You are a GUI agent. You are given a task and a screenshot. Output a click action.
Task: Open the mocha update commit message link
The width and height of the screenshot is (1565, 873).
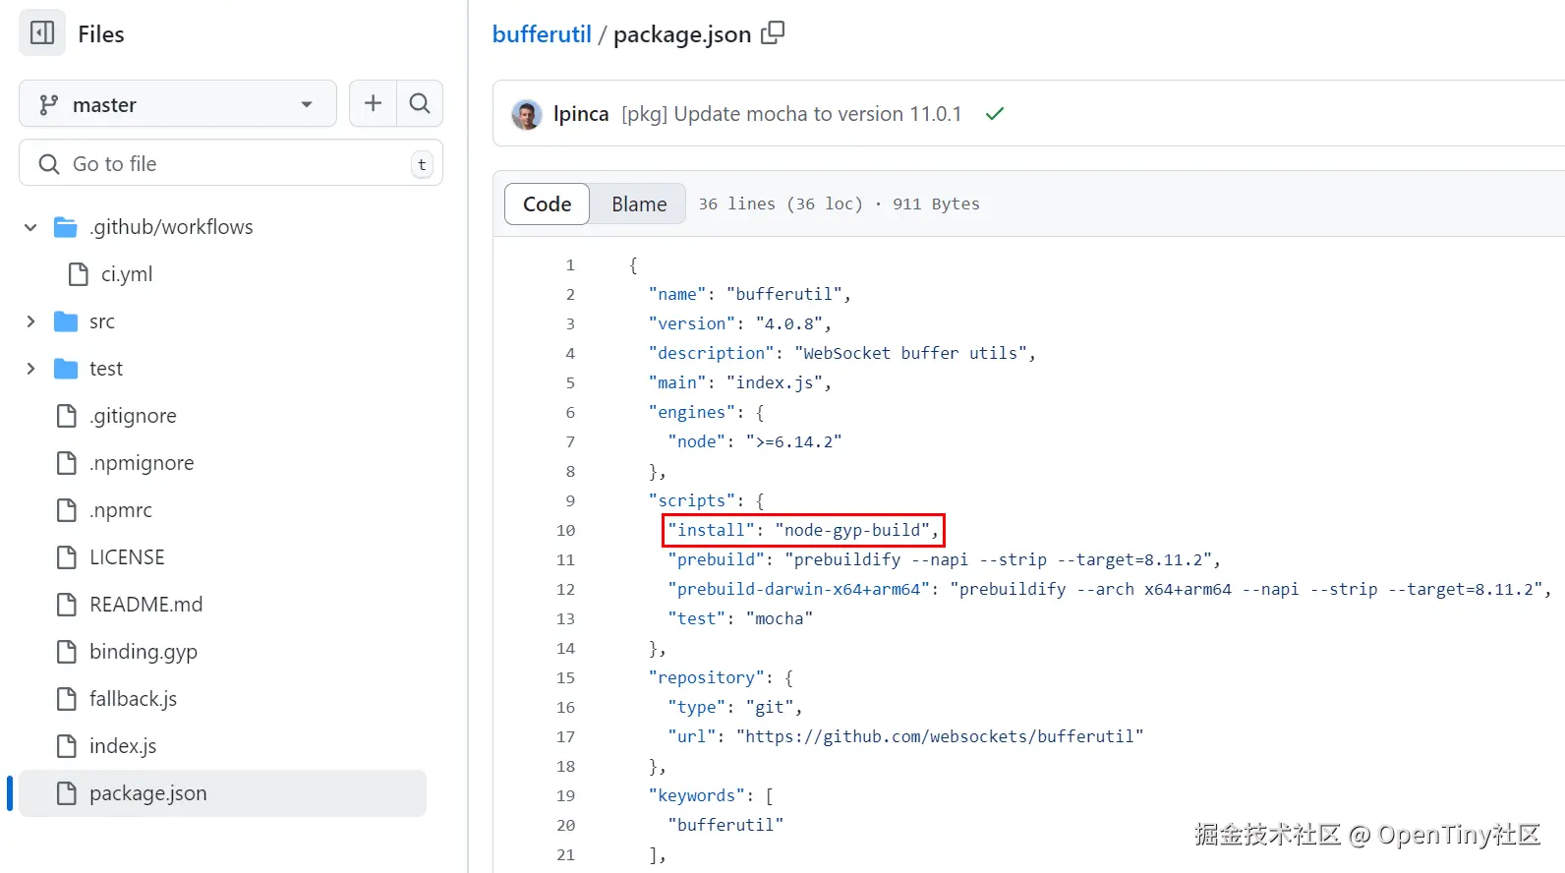[791, 114]
